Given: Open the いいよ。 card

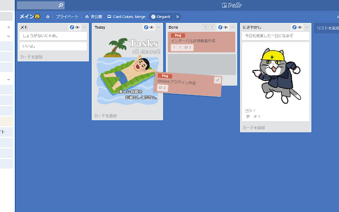Looking at the screenshot, I should (53, 46).
